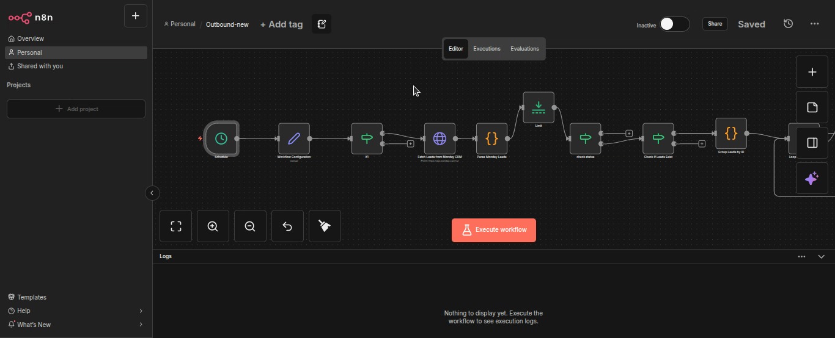Add node on Check If Leads Exist false plus
Image resolution: width=835 pixels, height=338 pixels.
(702, 144)
